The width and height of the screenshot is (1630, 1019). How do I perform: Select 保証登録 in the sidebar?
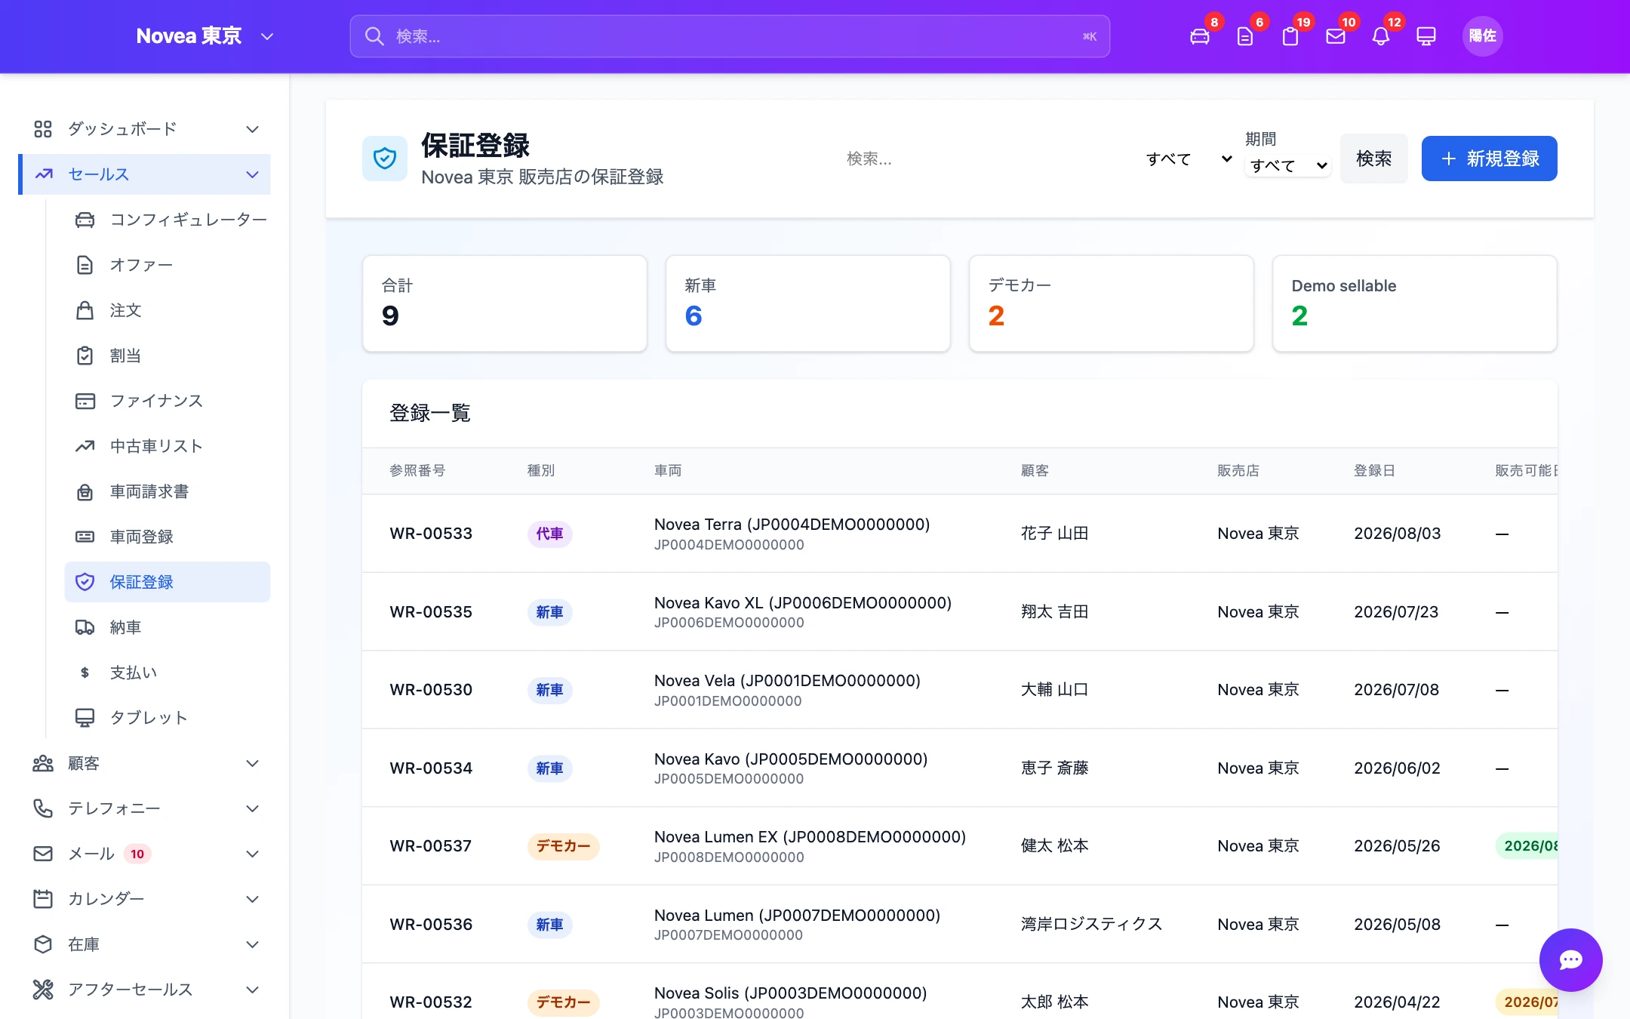tap(168, 582)
